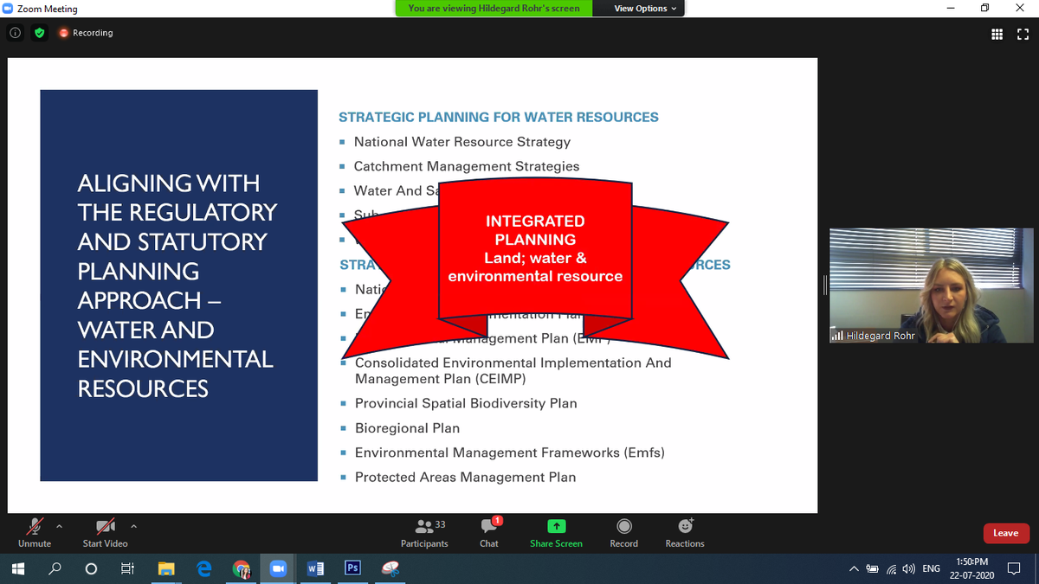1039x584 pixels.
Task: Click the ENG language indicator
Action: point(931,568)
